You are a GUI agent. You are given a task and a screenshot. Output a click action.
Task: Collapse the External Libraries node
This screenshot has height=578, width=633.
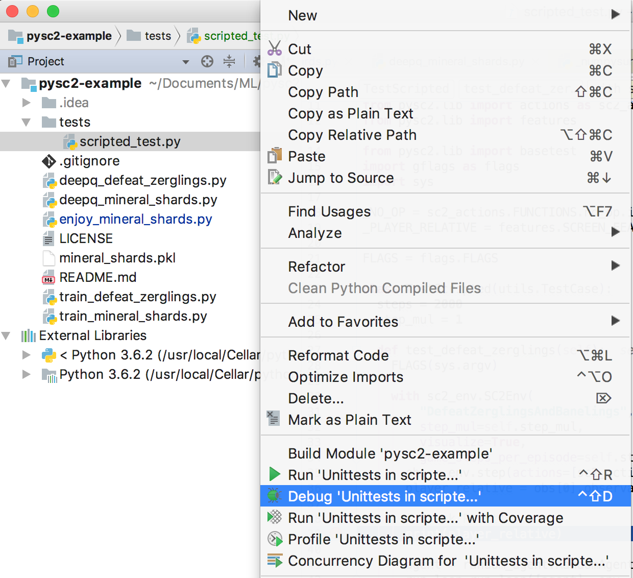coord(7,335)
